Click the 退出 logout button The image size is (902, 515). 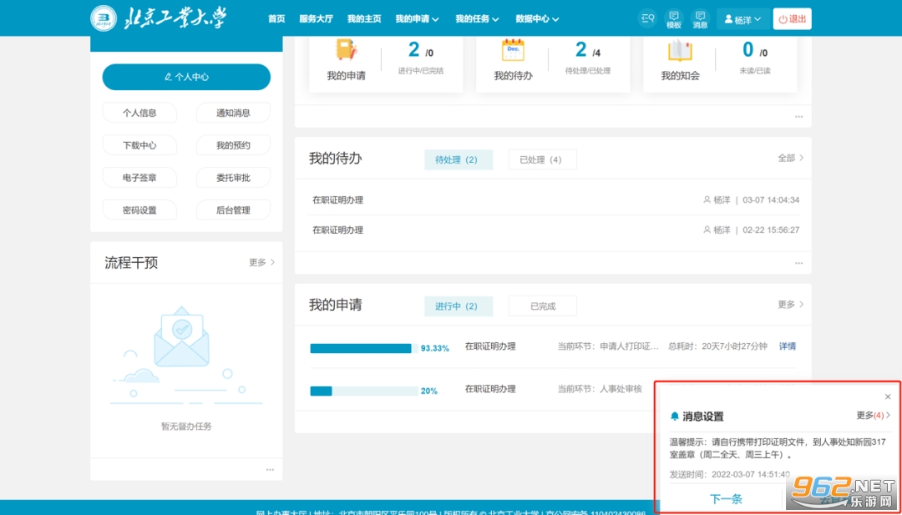click(792, 18)
